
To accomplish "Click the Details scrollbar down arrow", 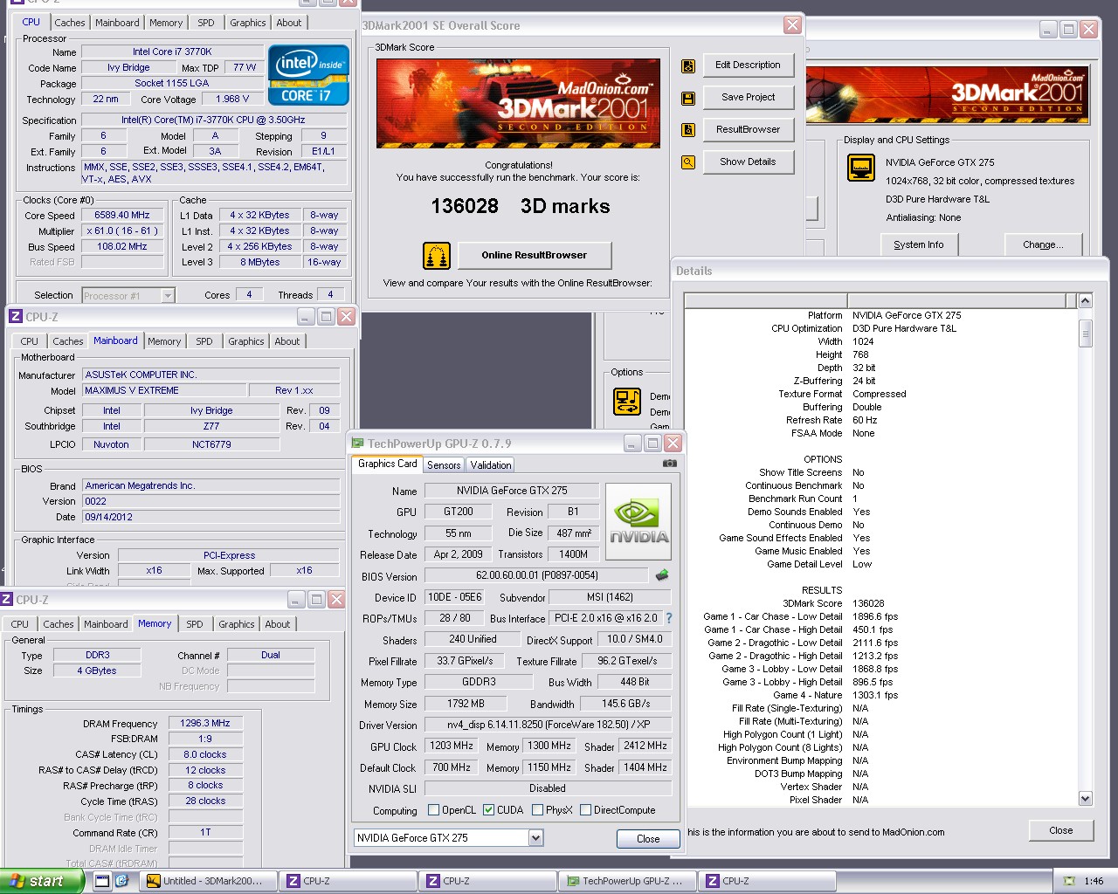I will [1086, 798].
